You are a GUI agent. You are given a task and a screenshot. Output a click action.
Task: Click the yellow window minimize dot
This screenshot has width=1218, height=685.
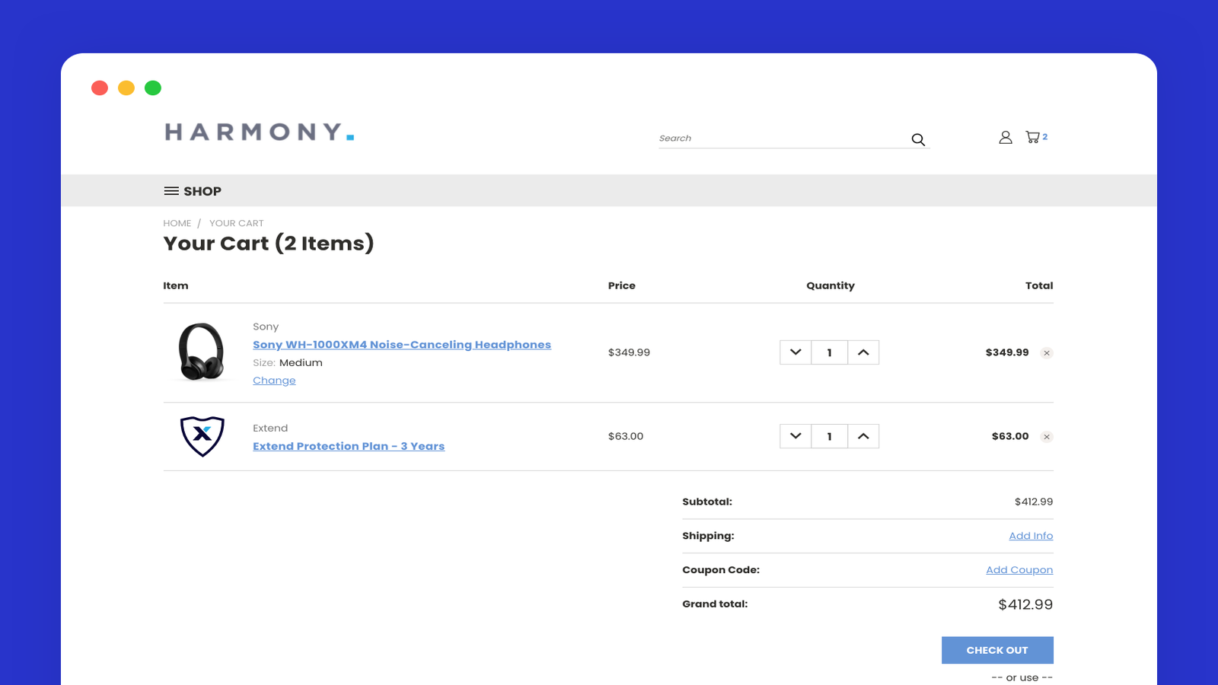(126, 88)
